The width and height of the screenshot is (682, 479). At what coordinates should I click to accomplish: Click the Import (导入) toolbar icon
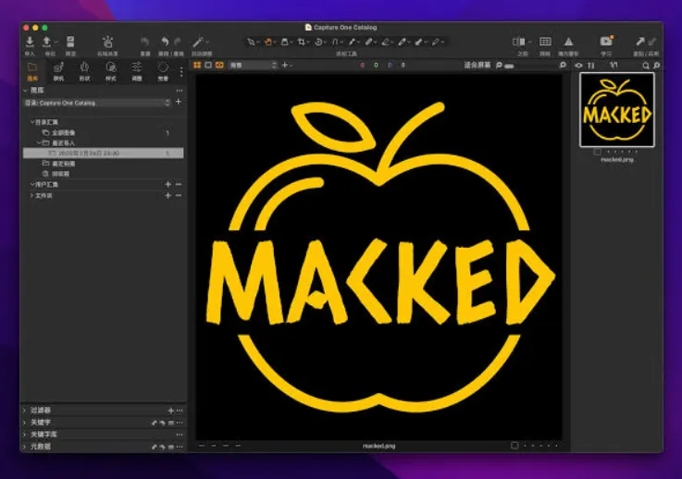tap(30, 42)
